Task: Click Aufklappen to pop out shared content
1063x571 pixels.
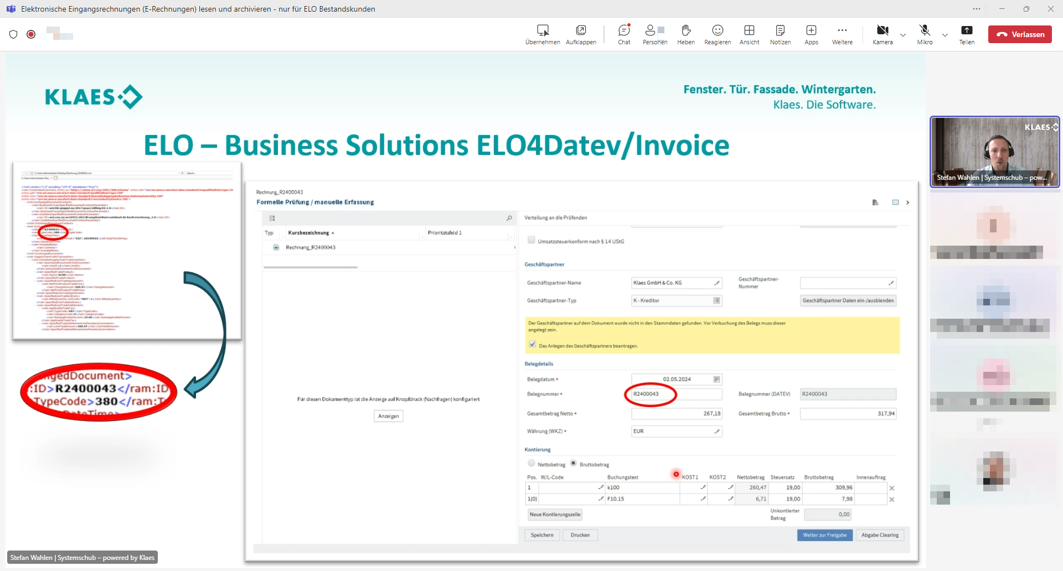Action: tap(581, 34)
